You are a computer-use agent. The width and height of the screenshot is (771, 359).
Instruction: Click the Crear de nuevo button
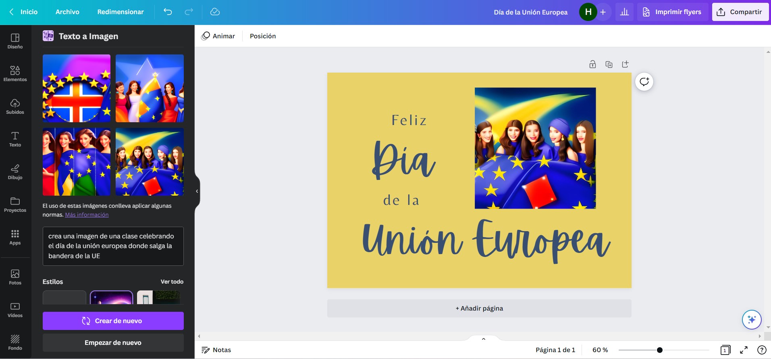point(113,321)
